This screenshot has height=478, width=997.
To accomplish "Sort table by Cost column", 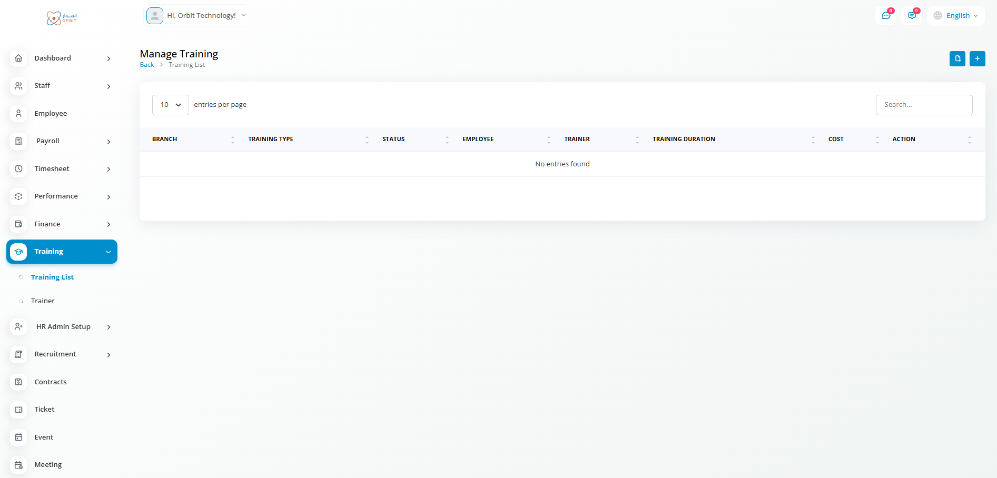I will pyautogui.click(x=836, y=140).
